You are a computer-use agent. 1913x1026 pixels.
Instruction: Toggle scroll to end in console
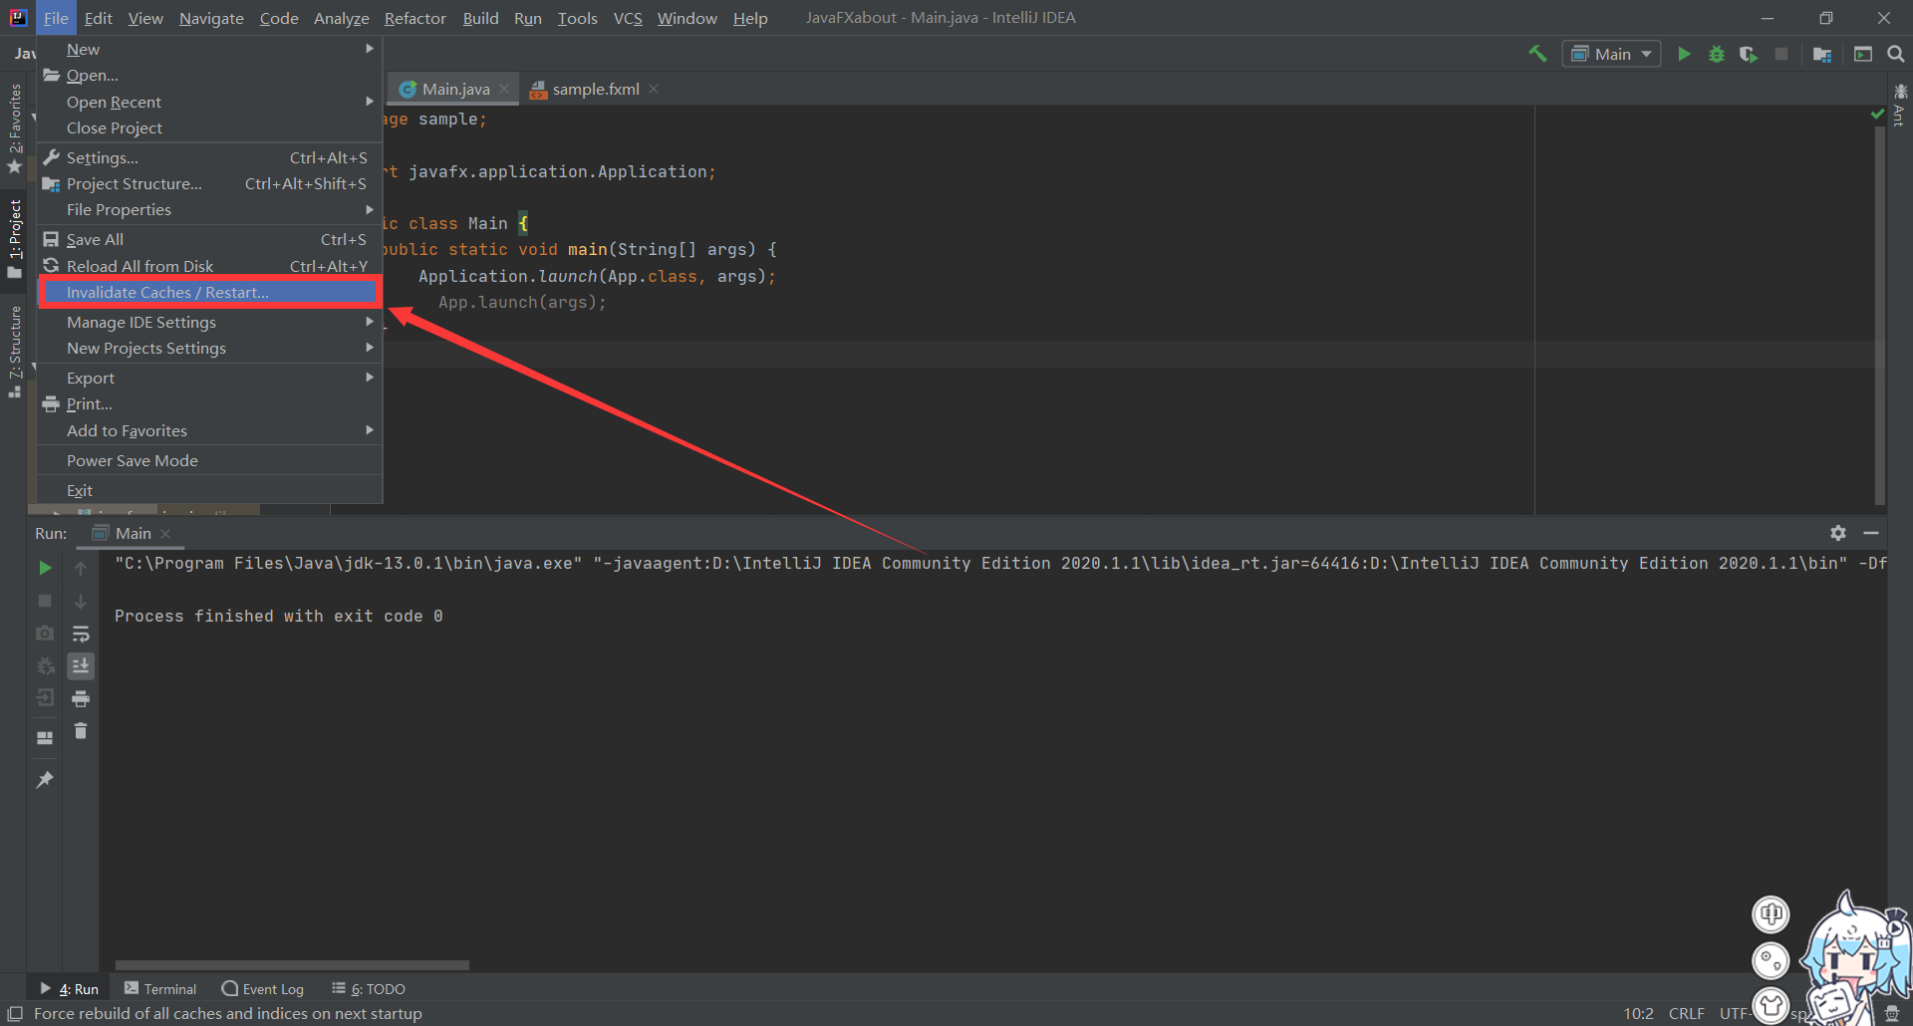81,665
